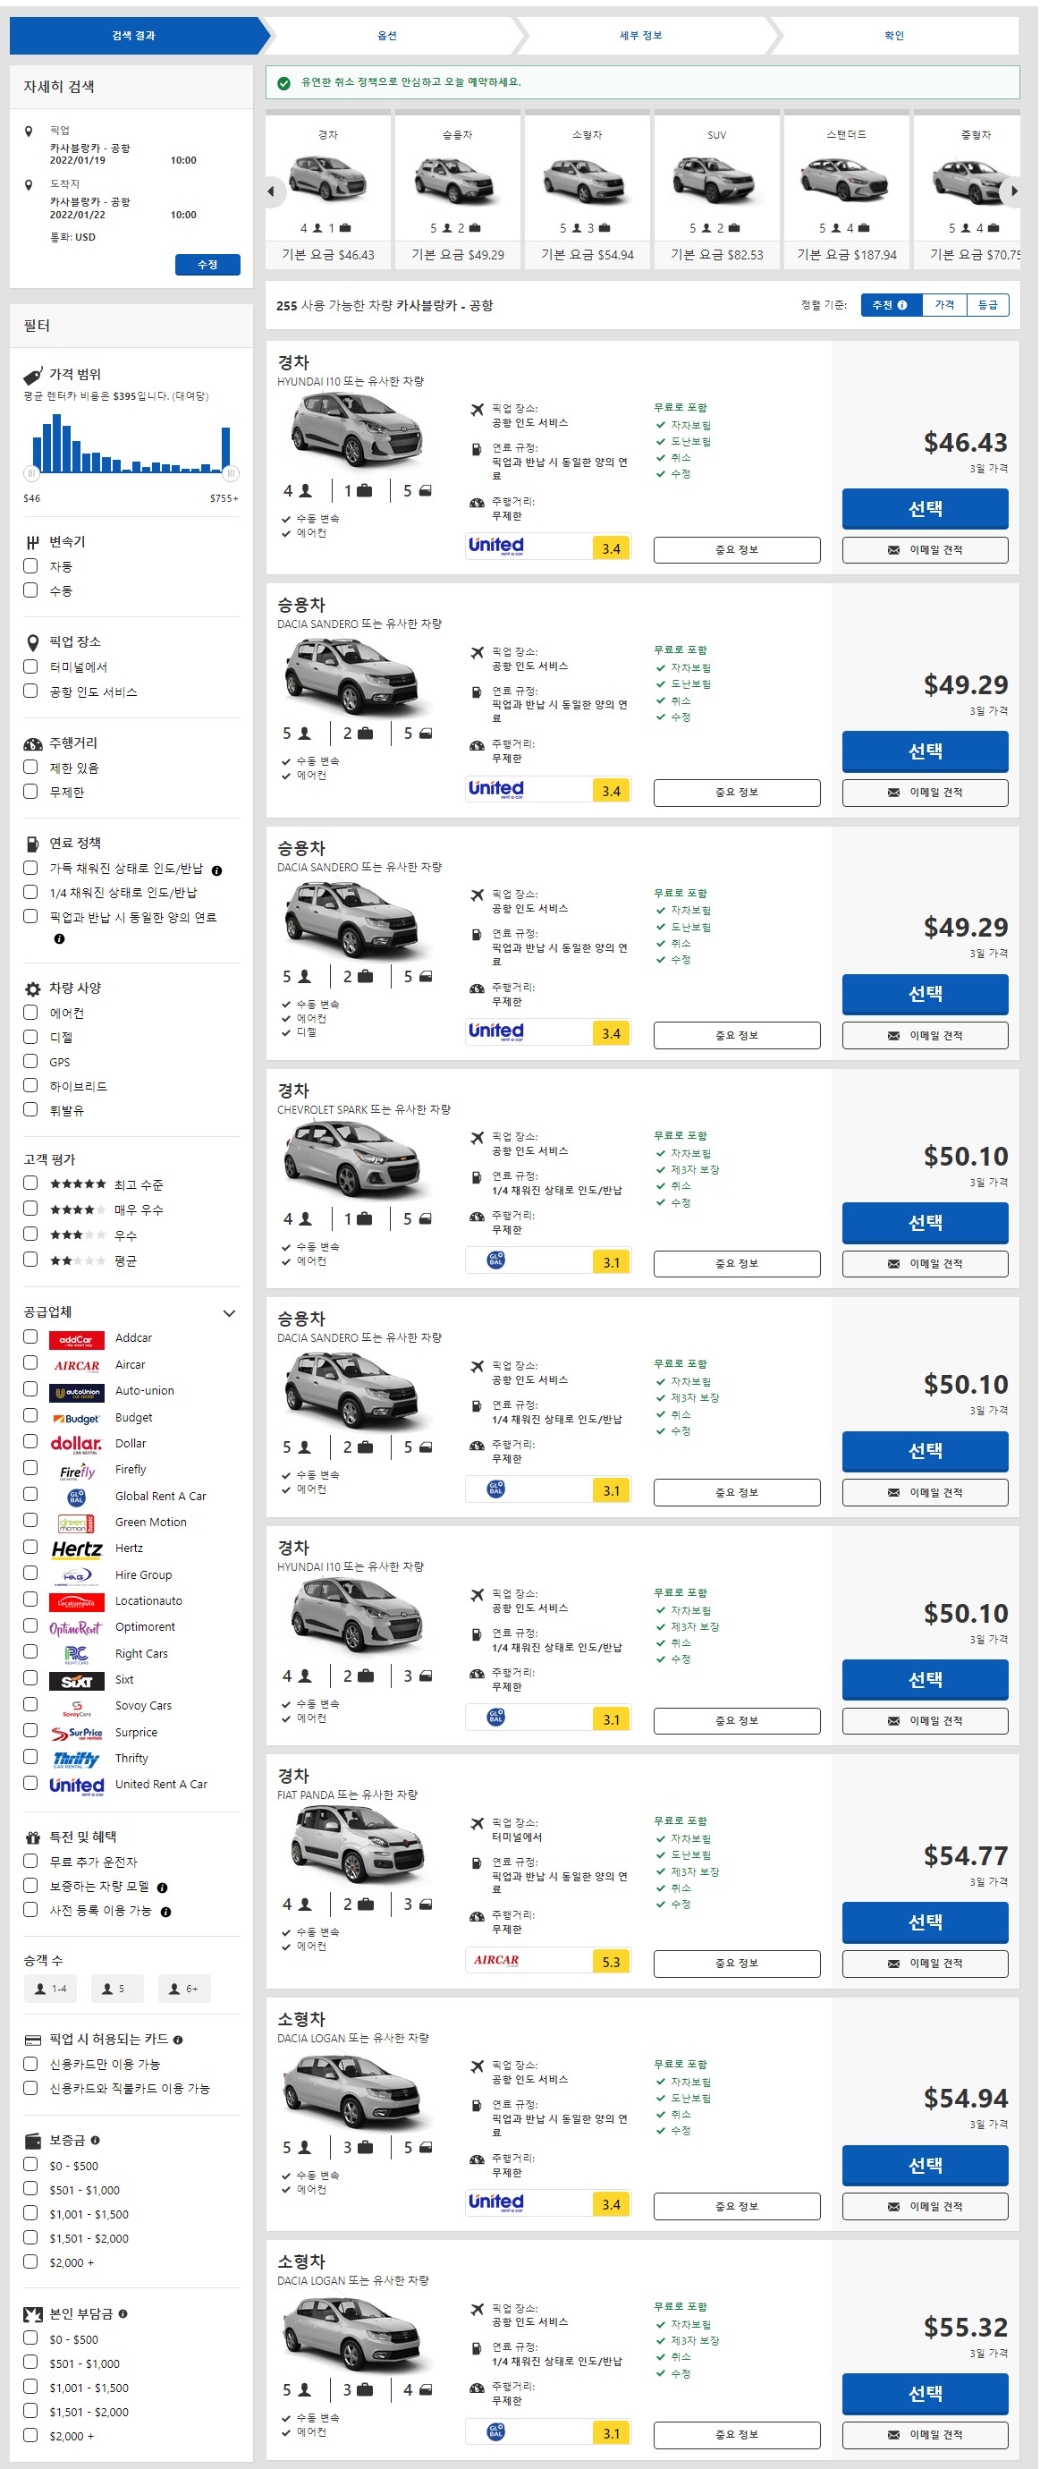The height and width of the screenshot is (2469, 1040).
Task: Click info icon next to 사전 등록 이용 가능
Action: [165, 1913]
